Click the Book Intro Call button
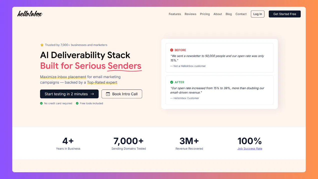 tap(122, 94)
